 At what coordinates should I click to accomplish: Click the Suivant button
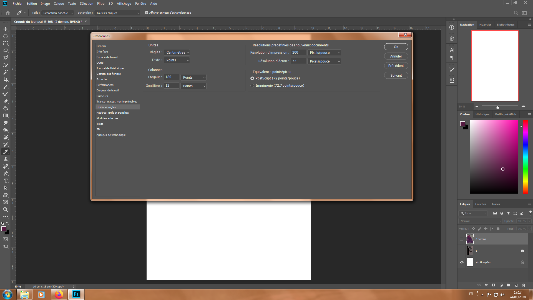(x=396, y=76)
